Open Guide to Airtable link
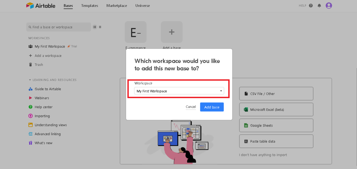Viewport: 357px width, 169px height. click(48, 89)
